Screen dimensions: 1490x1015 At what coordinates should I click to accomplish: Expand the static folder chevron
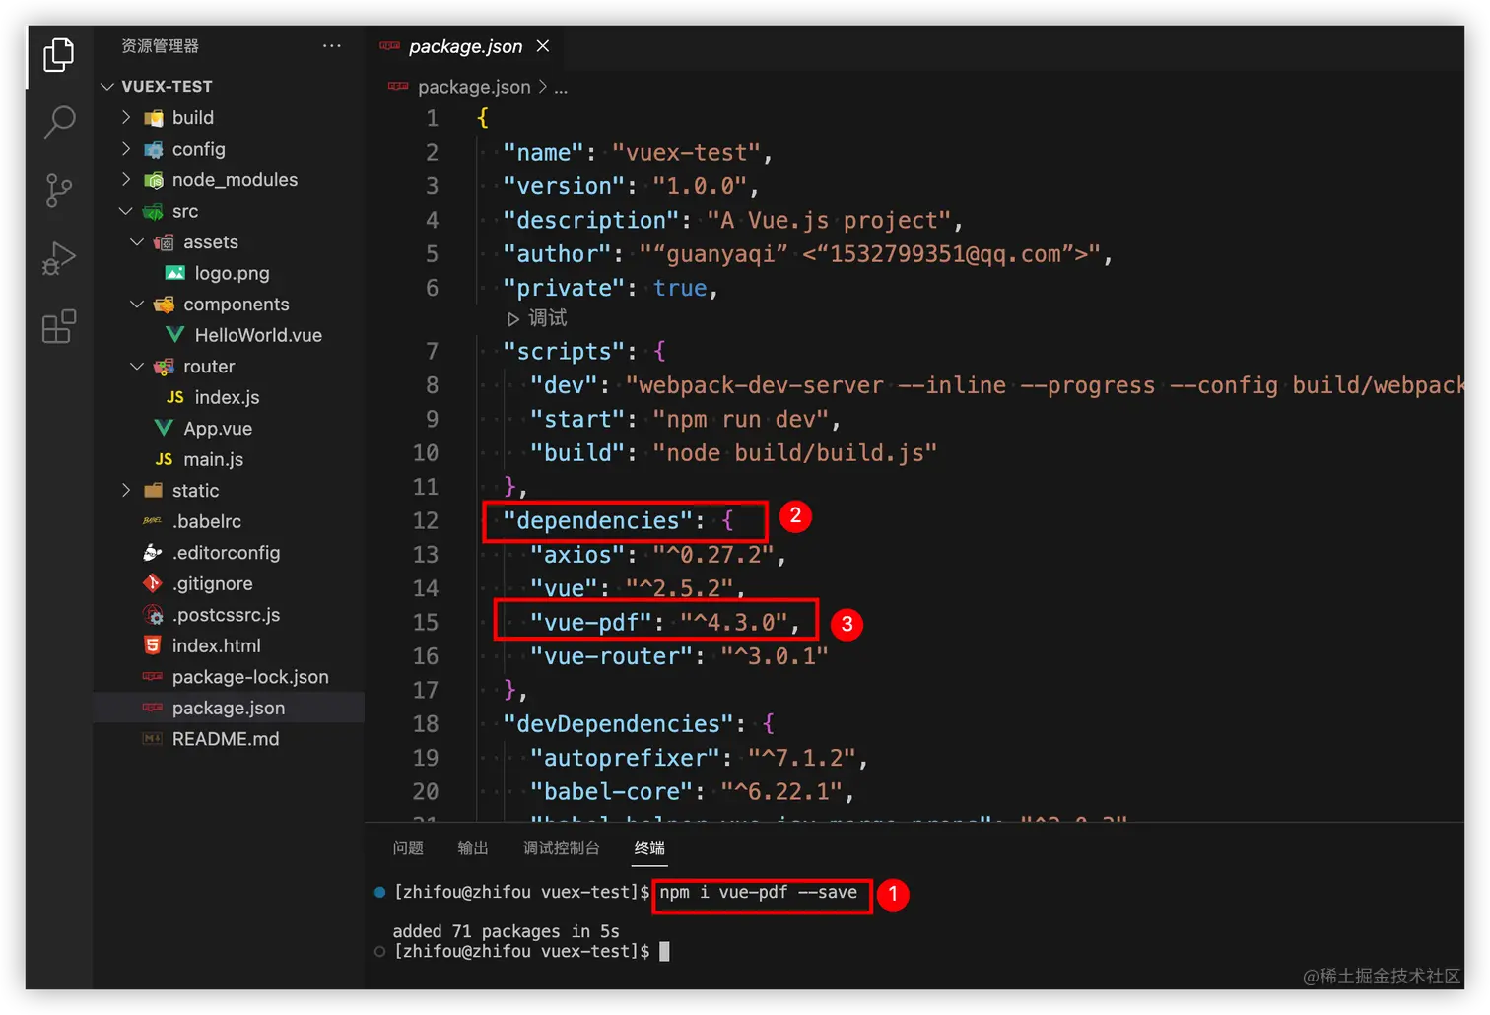126,490
